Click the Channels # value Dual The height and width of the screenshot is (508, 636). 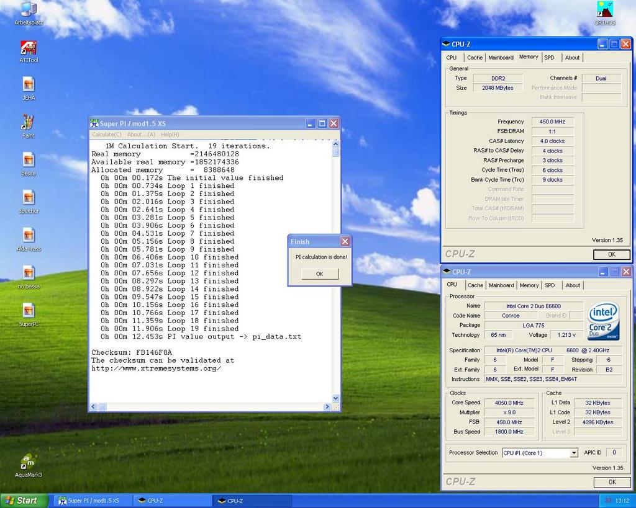tap(601, 79)
